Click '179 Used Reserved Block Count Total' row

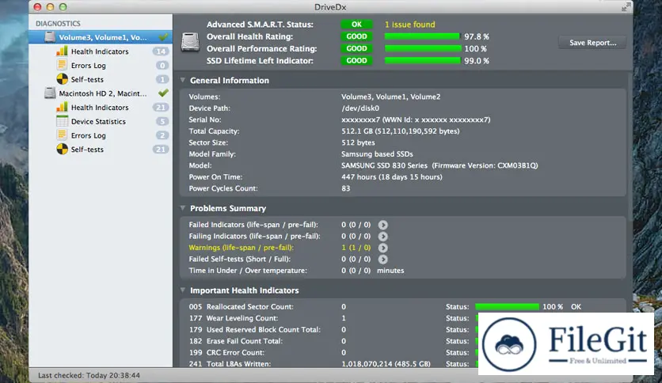402,329
